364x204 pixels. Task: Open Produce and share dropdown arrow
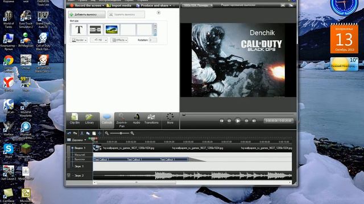click(x=171, y=5)
